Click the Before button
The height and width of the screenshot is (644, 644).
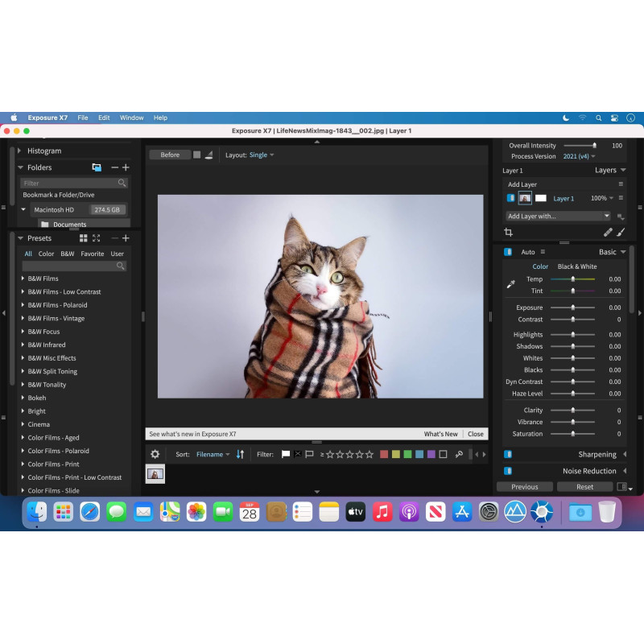point(170,155)
